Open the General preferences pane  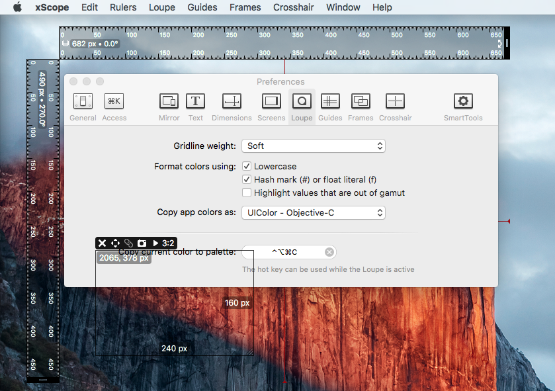(83, 107)
